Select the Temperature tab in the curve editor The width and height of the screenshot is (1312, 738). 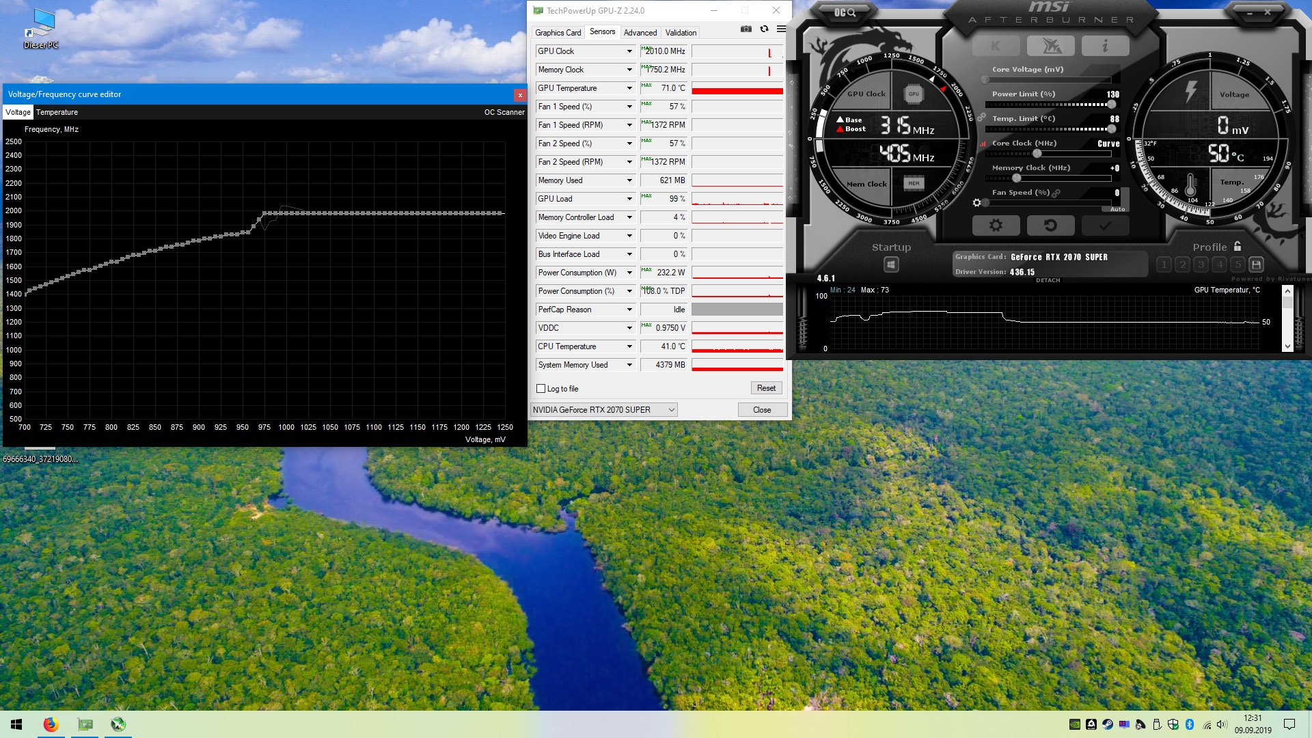[x=57, y=112]
